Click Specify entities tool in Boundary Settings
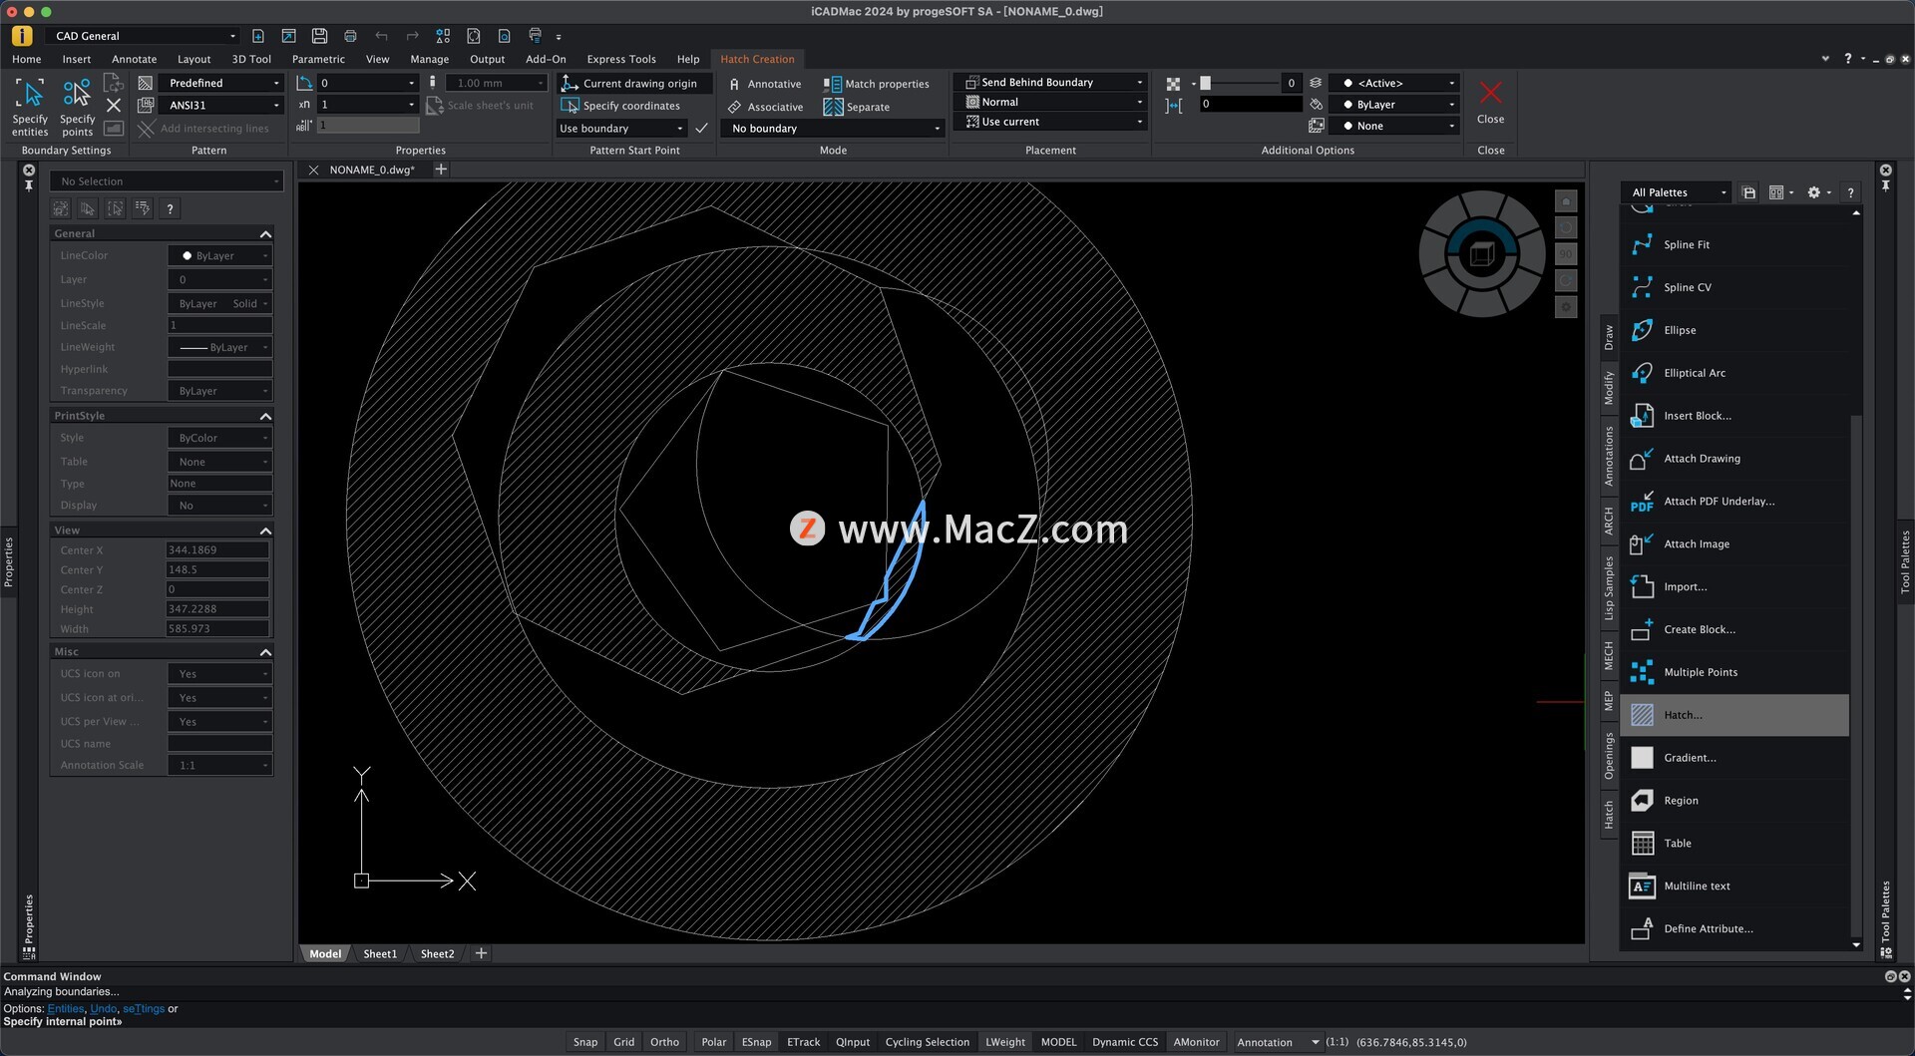 coord(30,106)
